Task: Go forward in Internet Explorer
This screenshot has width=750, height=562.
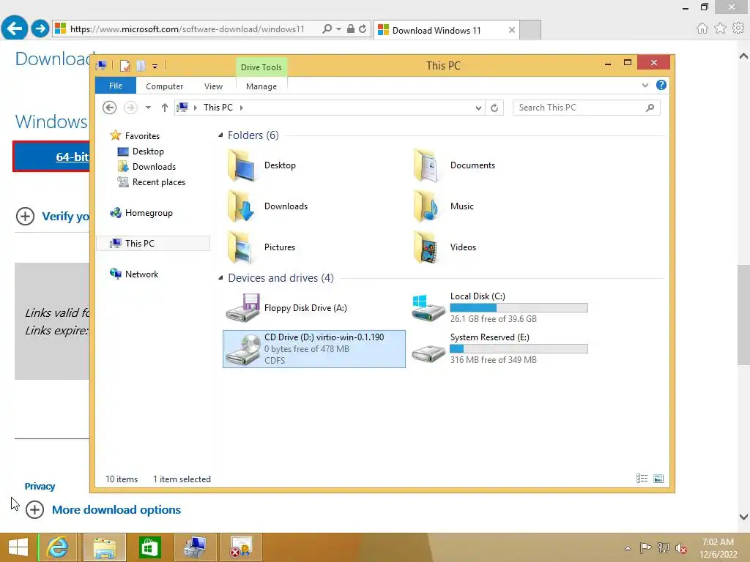Action: coord(40,29)
